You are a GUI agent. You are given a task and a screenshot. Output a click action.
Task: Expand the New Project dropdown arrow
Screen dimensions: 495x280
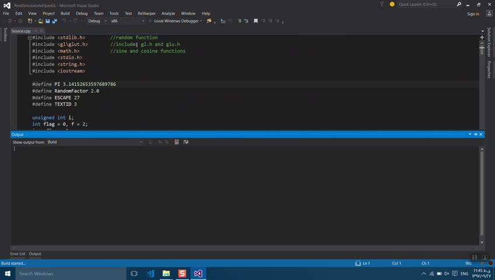pyautogui.click(x=36, y=21)
